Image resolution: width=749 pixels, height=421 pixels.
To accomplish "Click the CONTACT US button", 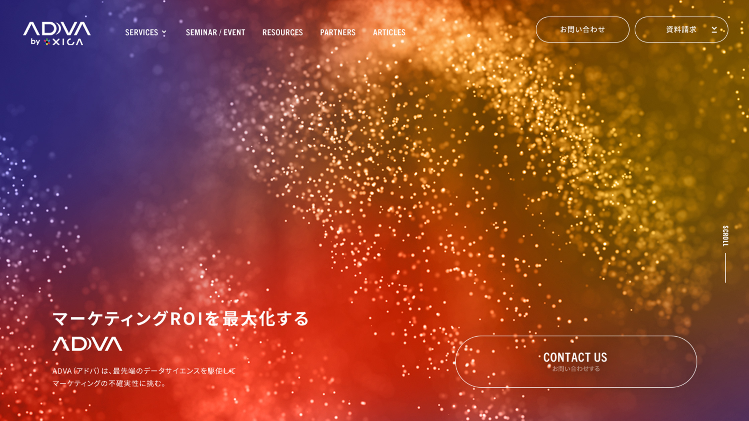I will [576, 362].
